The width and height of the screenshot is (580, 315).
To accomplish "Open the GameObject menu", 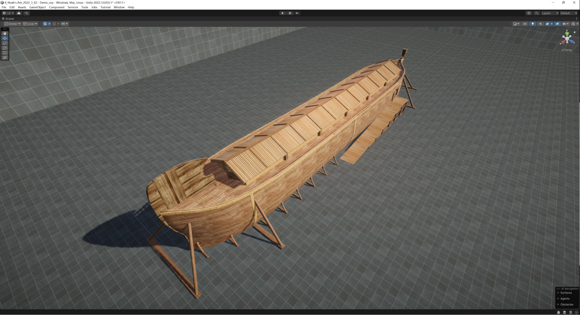I will pyautogui.click(x=37, y=7).
